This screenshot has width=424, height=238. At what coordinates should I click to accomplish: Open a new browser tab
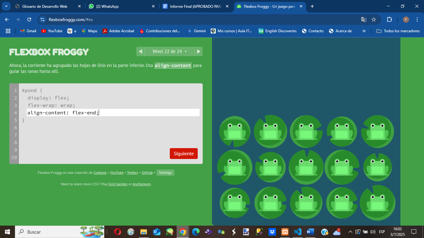tap(312, 6)
